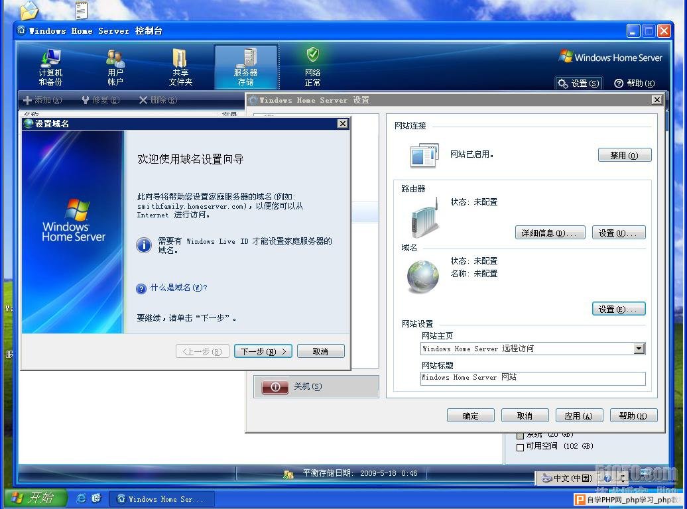Switch to the 用户帐户 tab

click(x=115, y=67)
